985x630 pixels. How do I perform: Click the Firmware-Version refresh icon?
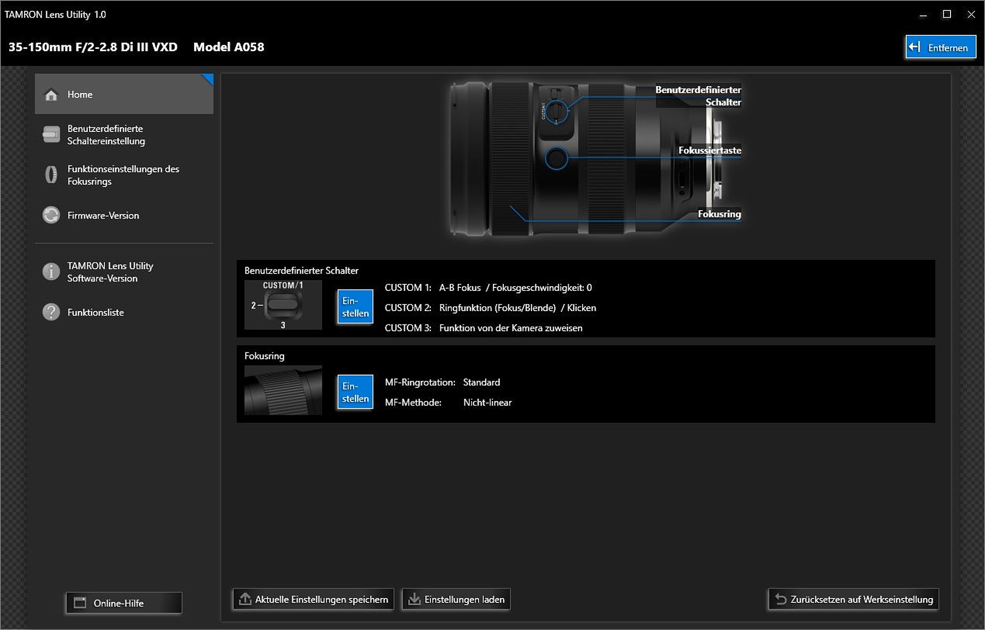(x=51, y=215)
